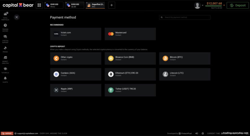Viewport: 250px width, 136px height.
Task: Switch to the EUR/USD Binary tab
Action: 54,5
